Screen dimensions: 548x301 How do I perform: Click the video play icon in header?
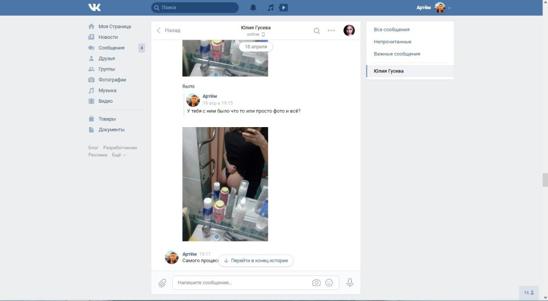point(284,7)
